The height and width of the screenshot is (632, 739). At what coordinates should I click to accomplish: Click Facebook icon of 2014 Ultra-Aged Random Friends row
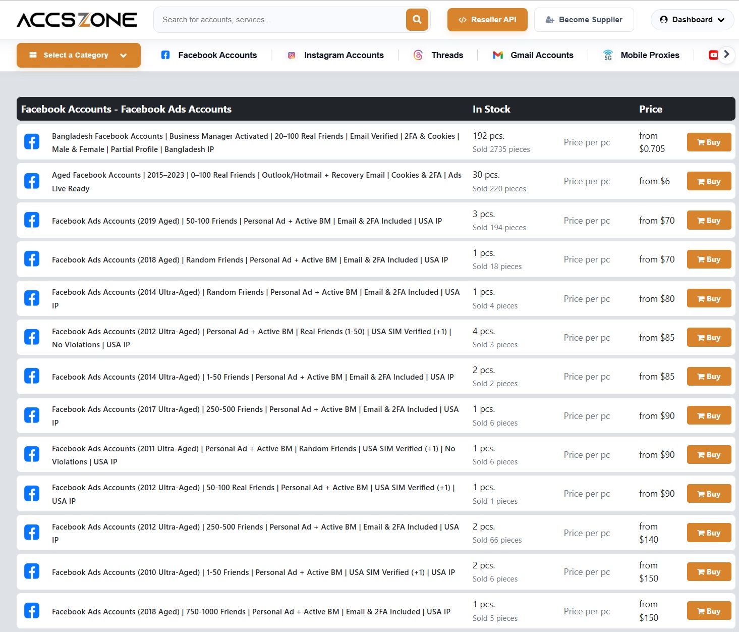click(x=32, y=298)
